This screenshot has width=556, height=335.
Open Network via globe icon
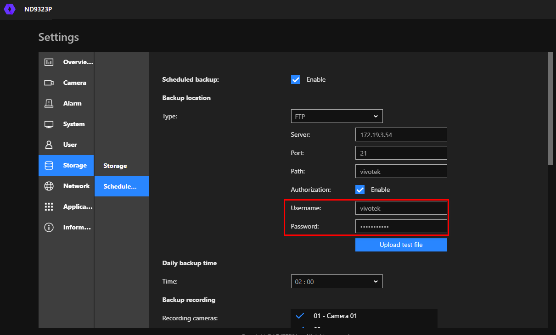click(49, 186)
